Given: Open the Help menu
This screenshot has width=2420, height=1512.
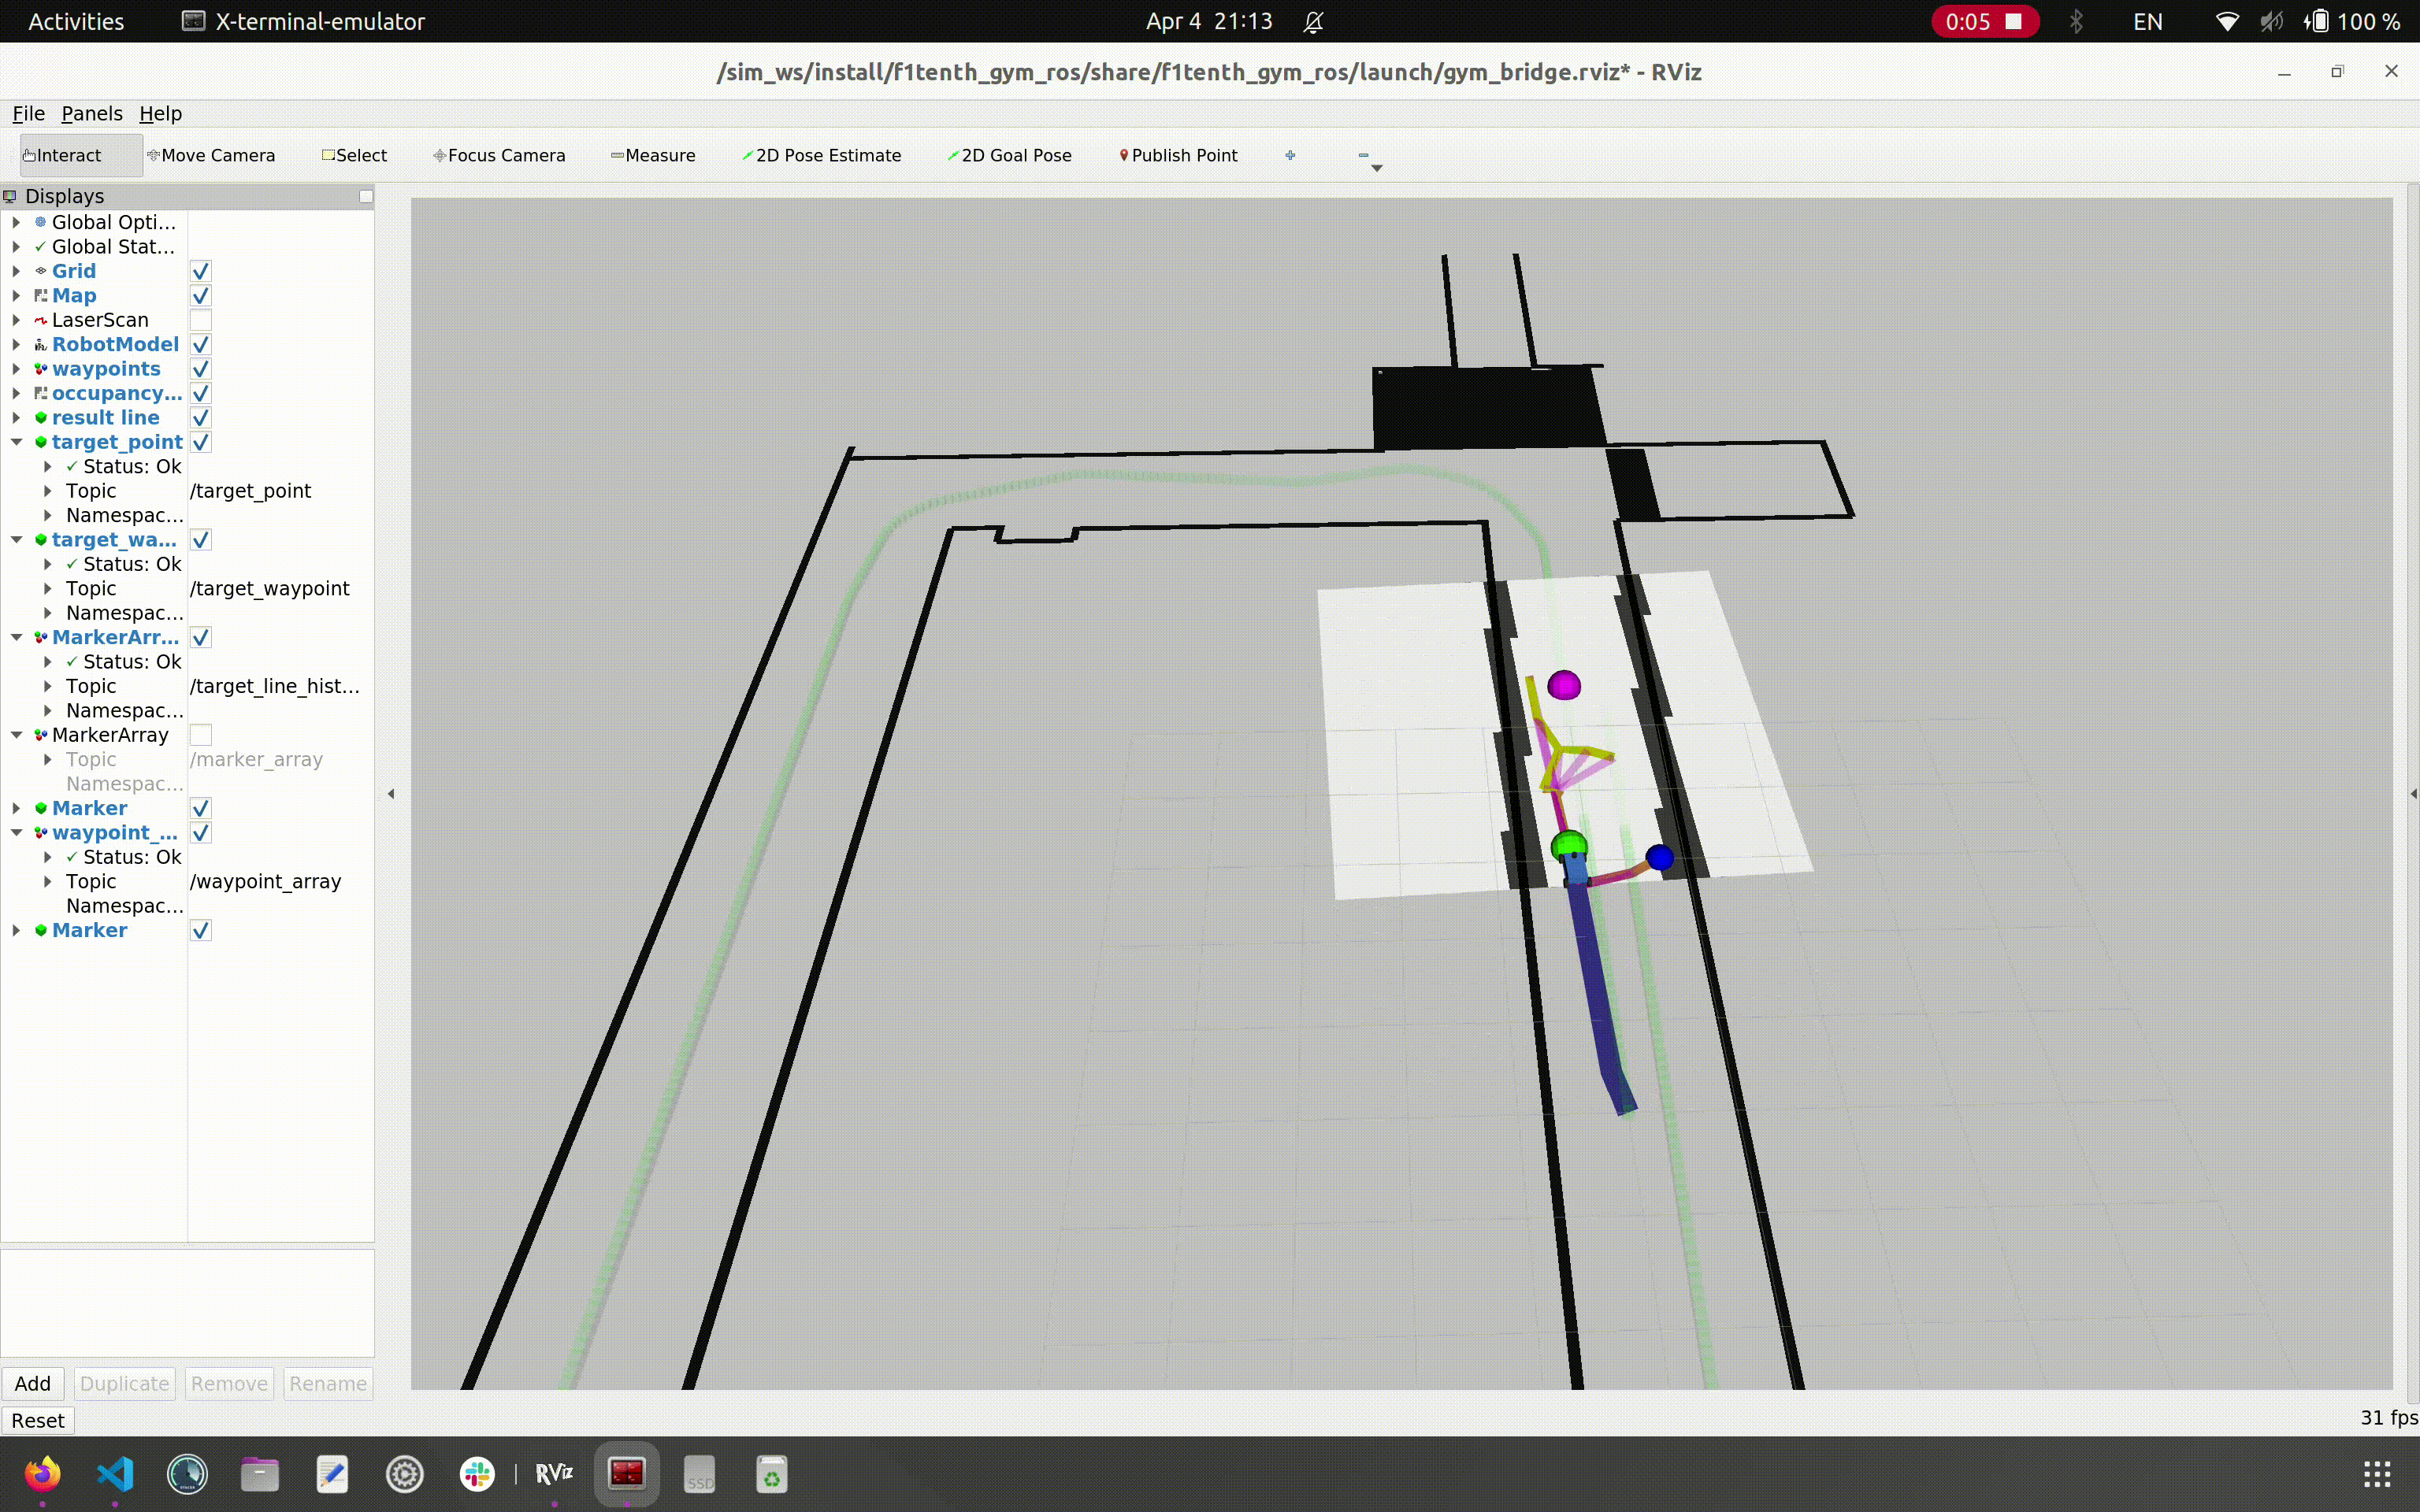Looking at the screenshot, I should click(x=160, y=113).
